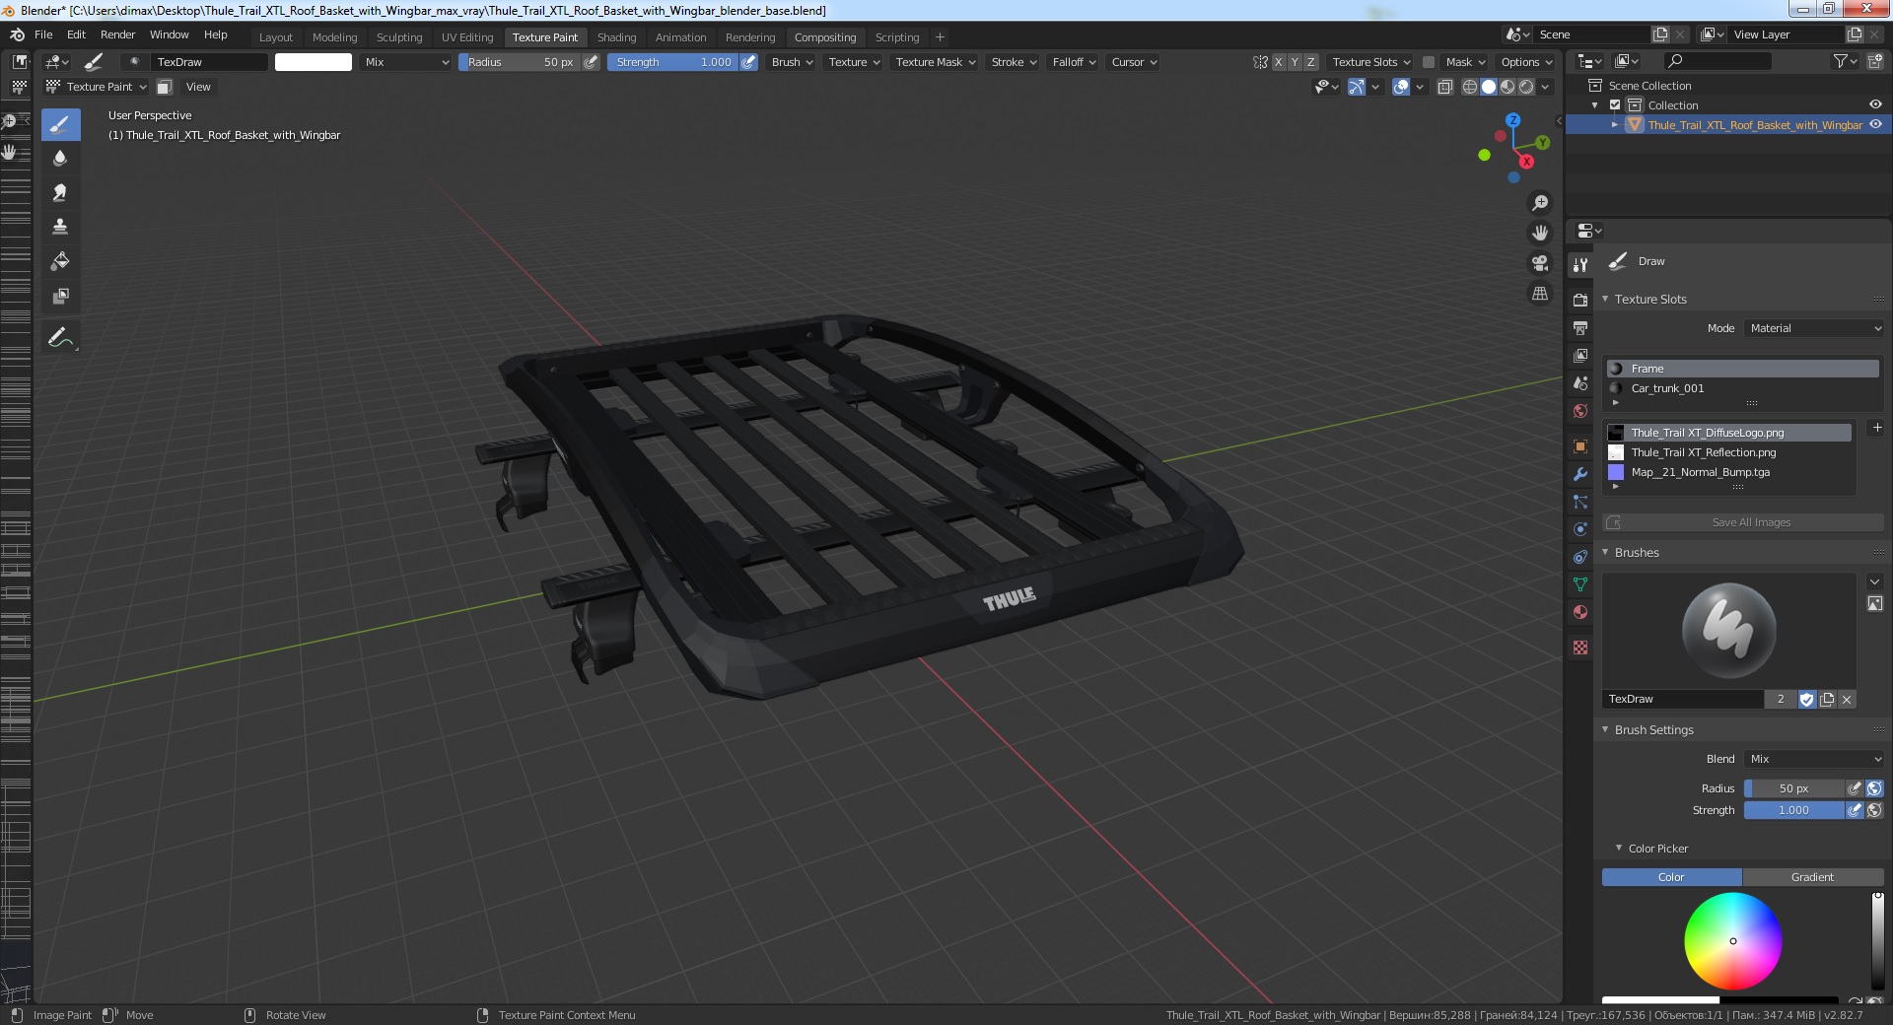
Task: Open the Output properties tab
Action: pos(1580,327)
